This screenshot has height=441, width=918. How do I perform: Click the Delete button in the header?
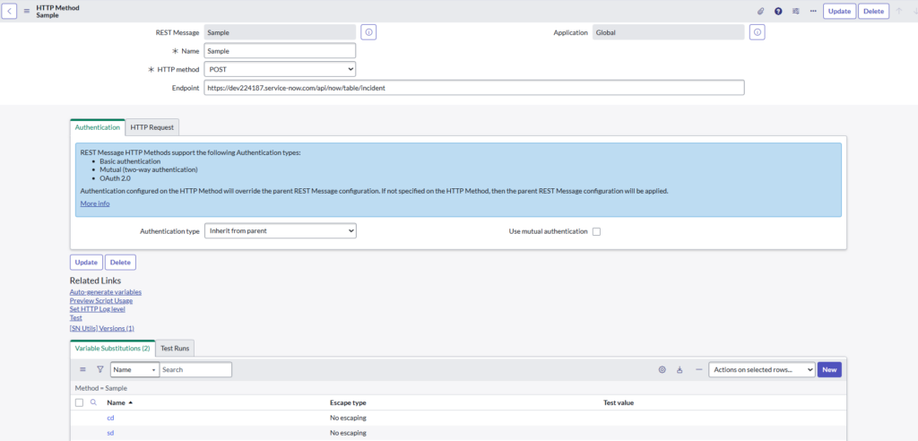pyautogui.click(x=873, y=12)
